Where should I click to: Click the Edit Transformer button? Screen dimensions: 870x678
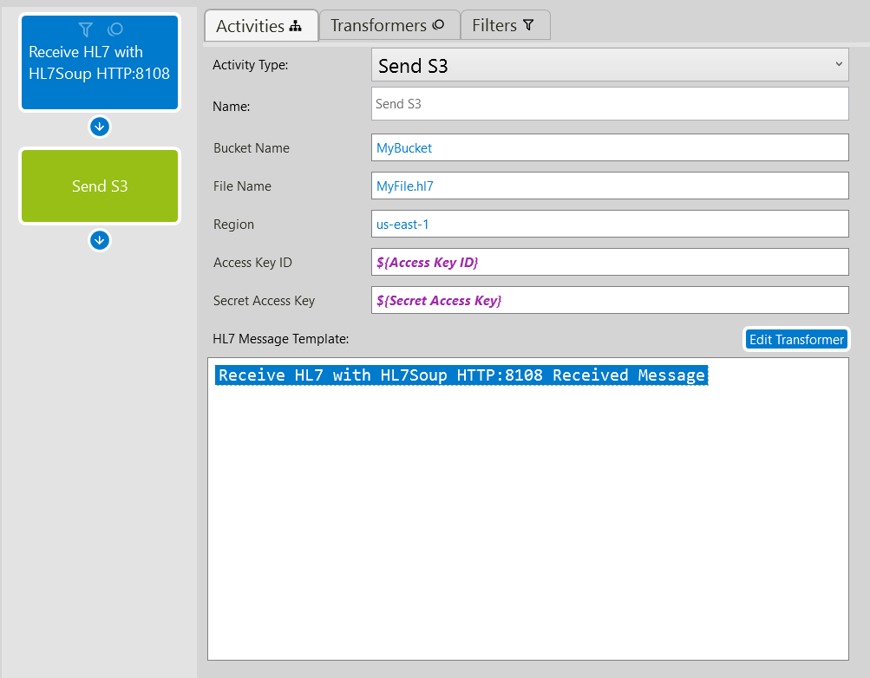(x=796, y=339)
